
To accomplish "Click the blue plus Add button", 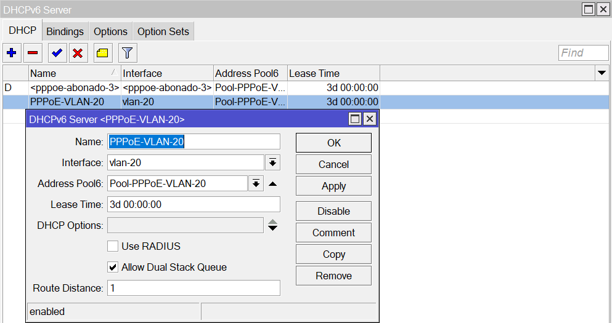I will coord(11,53).
